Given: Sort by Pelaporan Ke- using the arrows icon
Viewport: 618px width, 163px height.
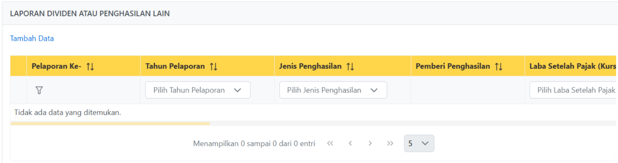Looking at the screenshot, I should point(90,67).
